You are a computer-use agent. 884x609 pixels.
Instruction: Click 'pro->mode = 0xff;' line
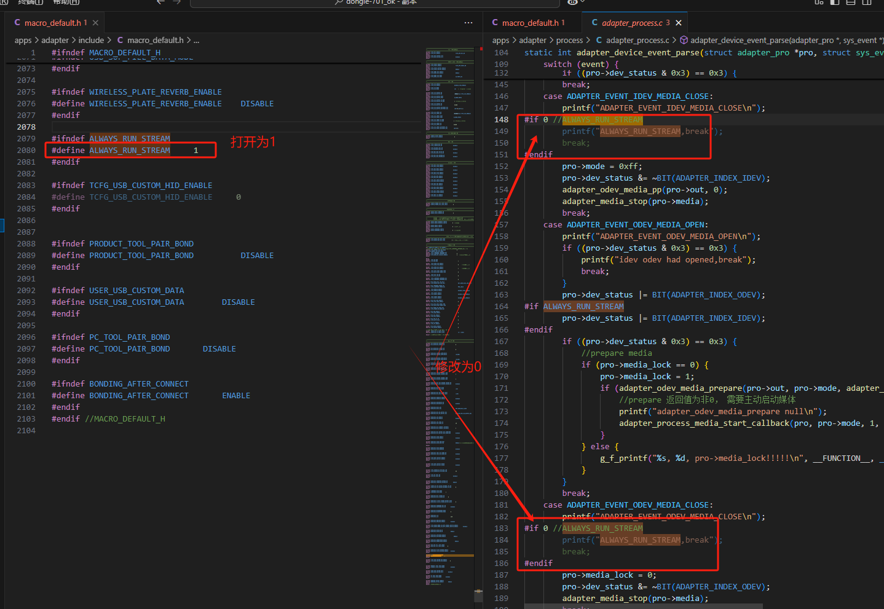tap(602, 166)
